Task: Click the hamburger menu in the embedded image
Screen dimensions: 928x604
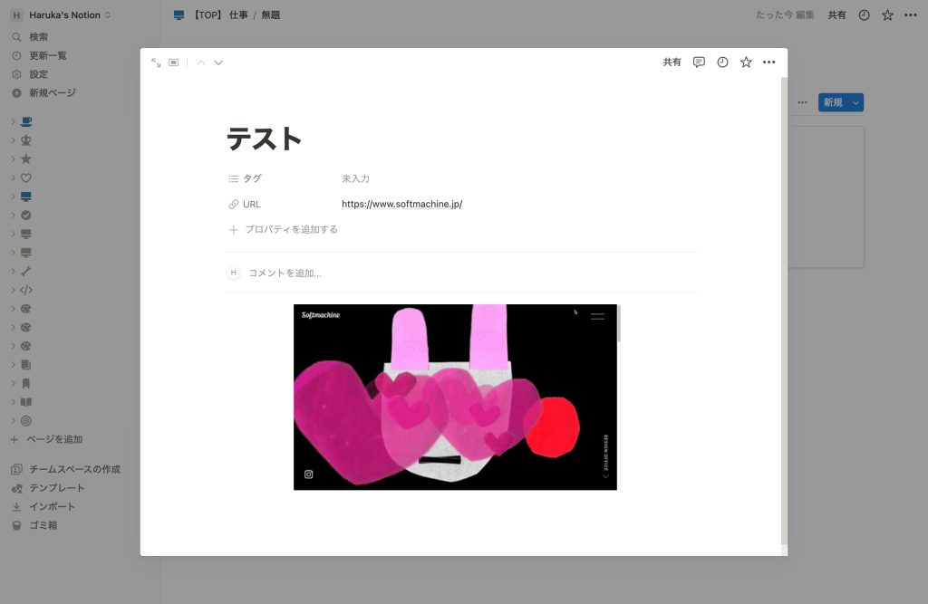Action: pyautogui.click(x=598, y=317)
